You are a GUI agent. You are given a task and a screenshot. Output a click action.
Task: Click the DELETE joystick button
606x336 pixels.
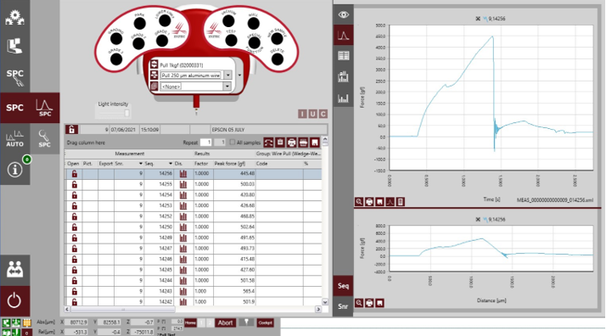point(277,59)
